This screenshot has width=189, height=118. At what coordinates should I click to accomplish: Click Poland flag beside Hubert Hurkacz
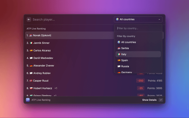[x=31, y=88]
